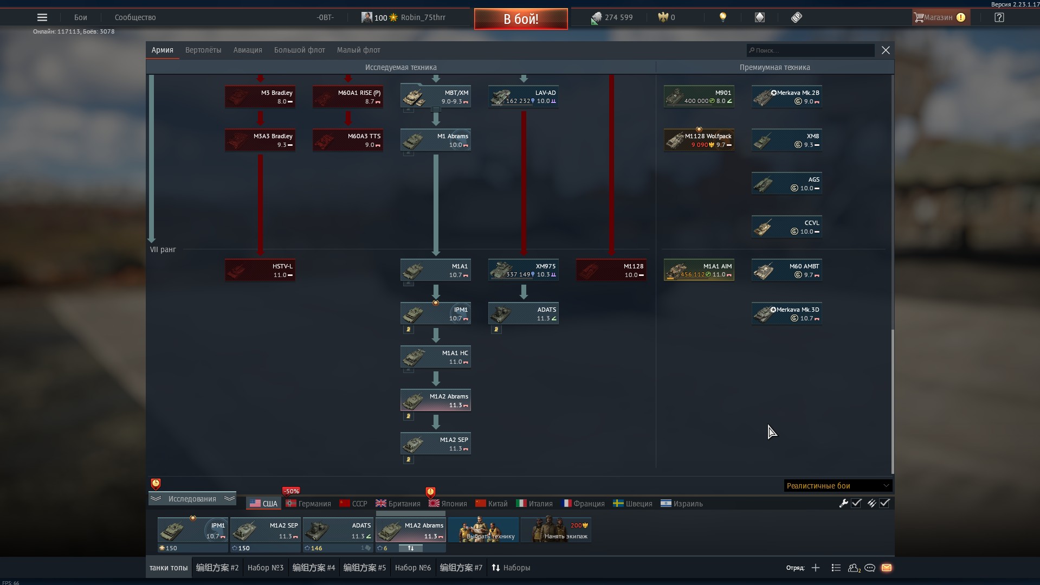Select the XM975 vehicle card
1040x585 pixels.
(x=524, y=270)
